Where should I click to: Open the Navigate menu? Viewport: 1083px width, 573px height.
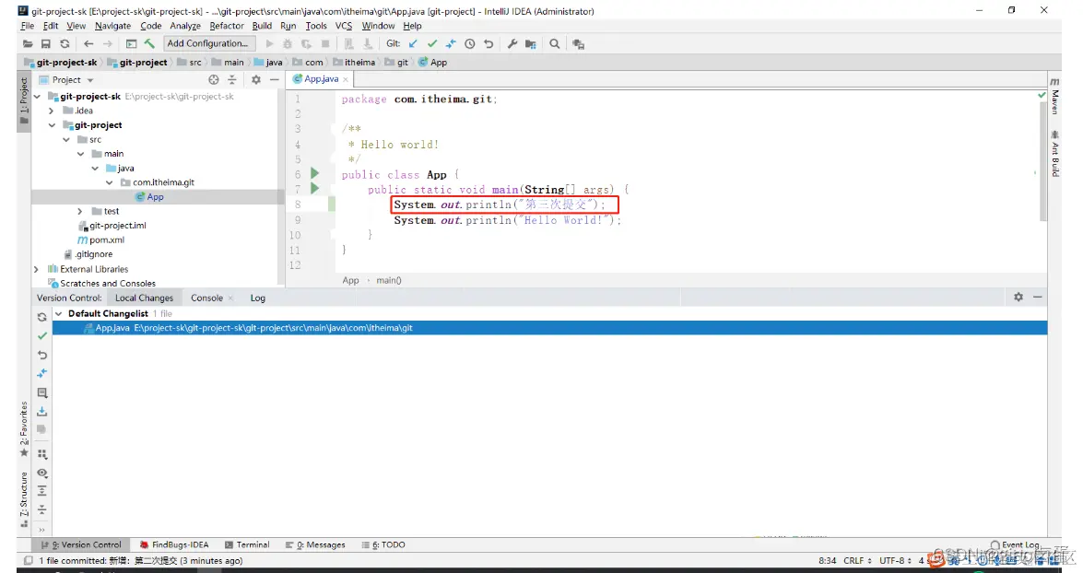click(112, 26)
